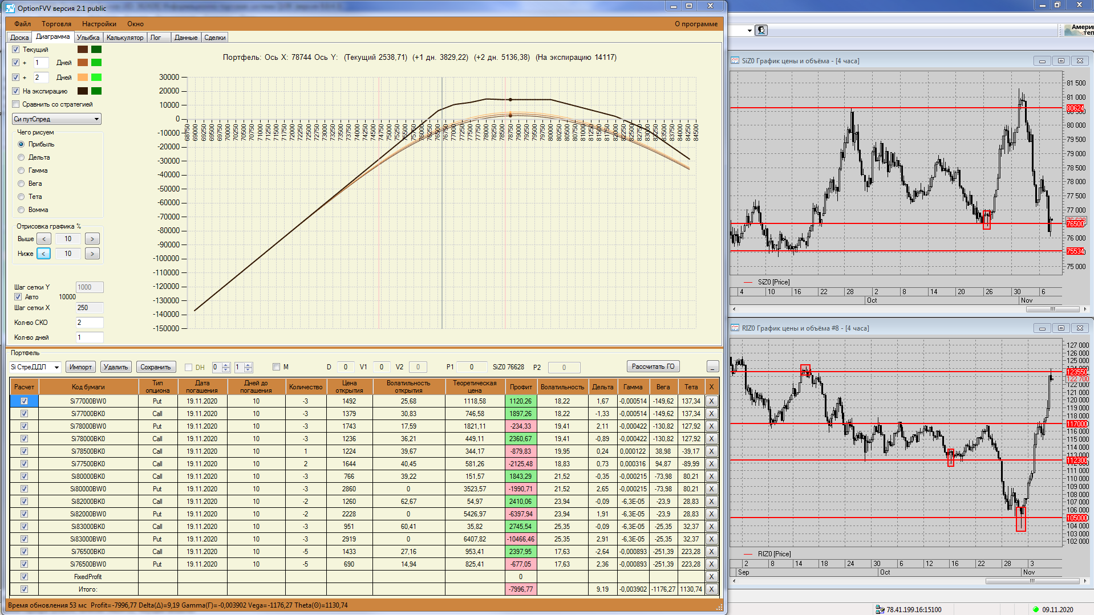This screenshot has height=615, width=1094.
Task: Click the 'Шаг сетки X' input field
Action: click(x=90, y=308)
